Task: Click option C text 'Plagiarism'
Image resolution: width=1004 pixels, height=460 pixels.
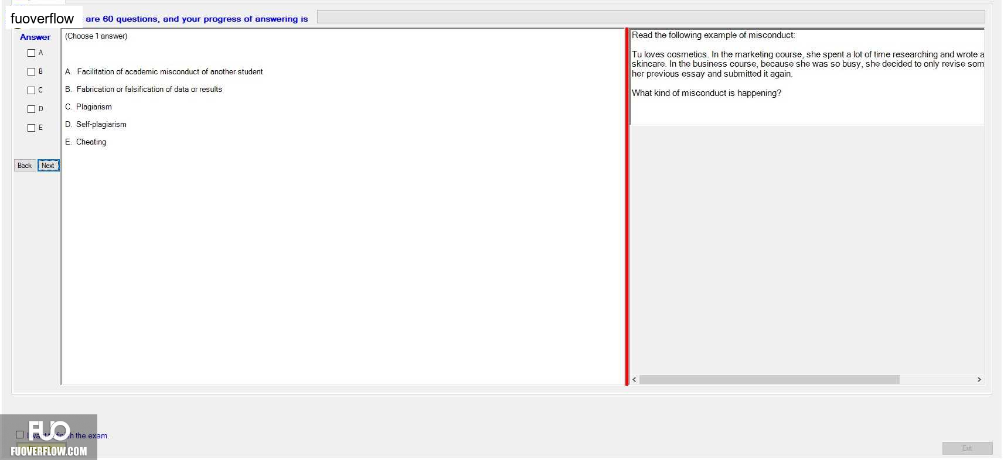Action: point(94,107)
